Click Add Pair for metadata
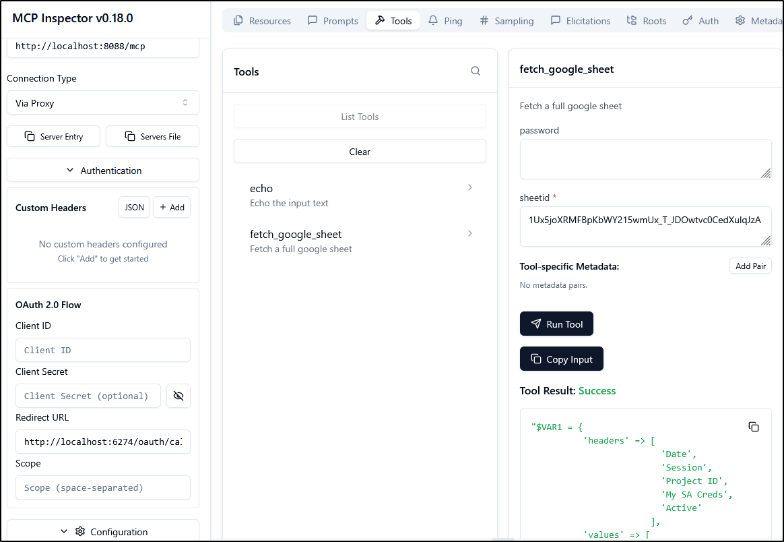The width and height of the screenshot is (784, 542). pyautogui.click(x=750, y=266)
